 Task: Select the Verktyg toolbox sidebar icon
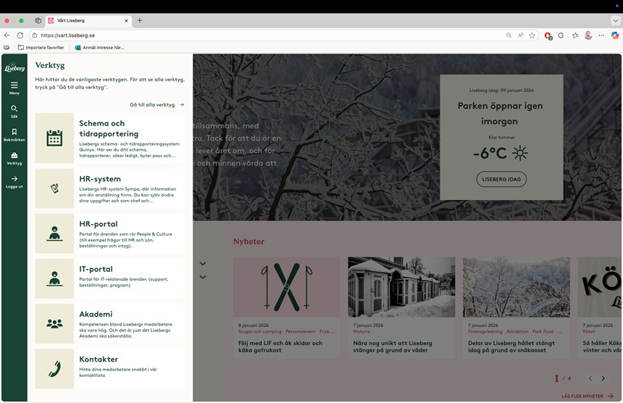coord(14,156)
